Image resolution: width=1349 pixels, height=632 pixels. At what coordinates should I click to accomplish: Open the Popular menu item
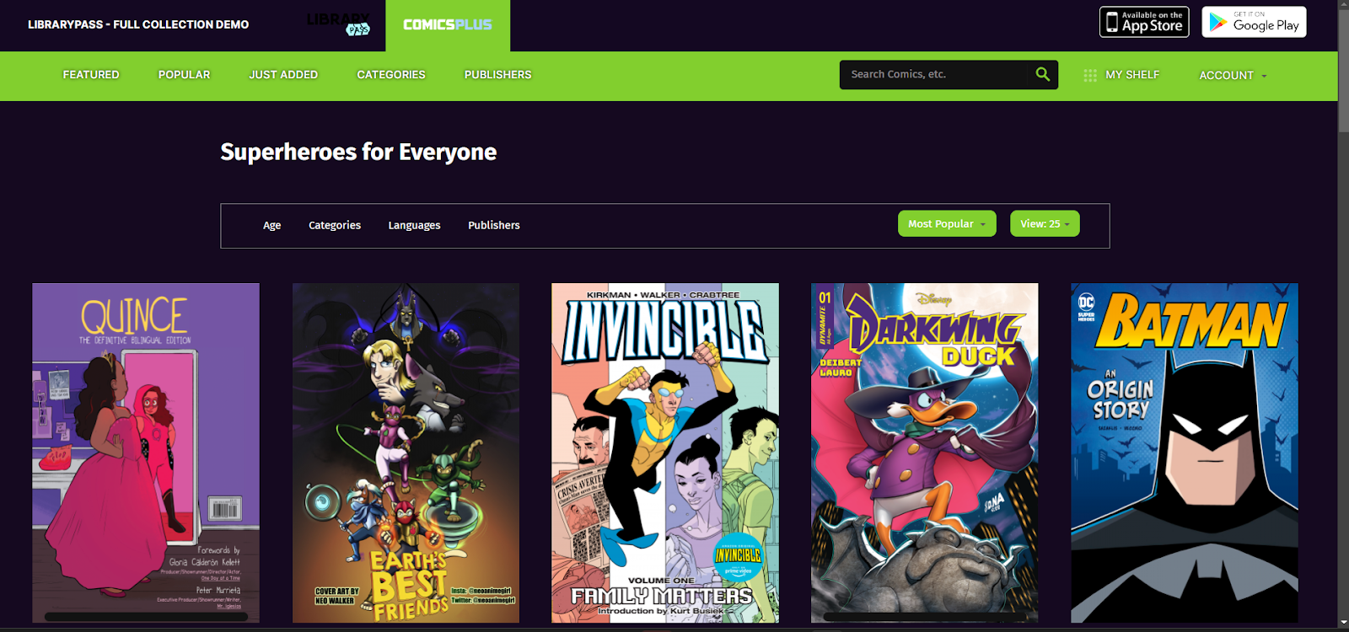click(184, 75)
